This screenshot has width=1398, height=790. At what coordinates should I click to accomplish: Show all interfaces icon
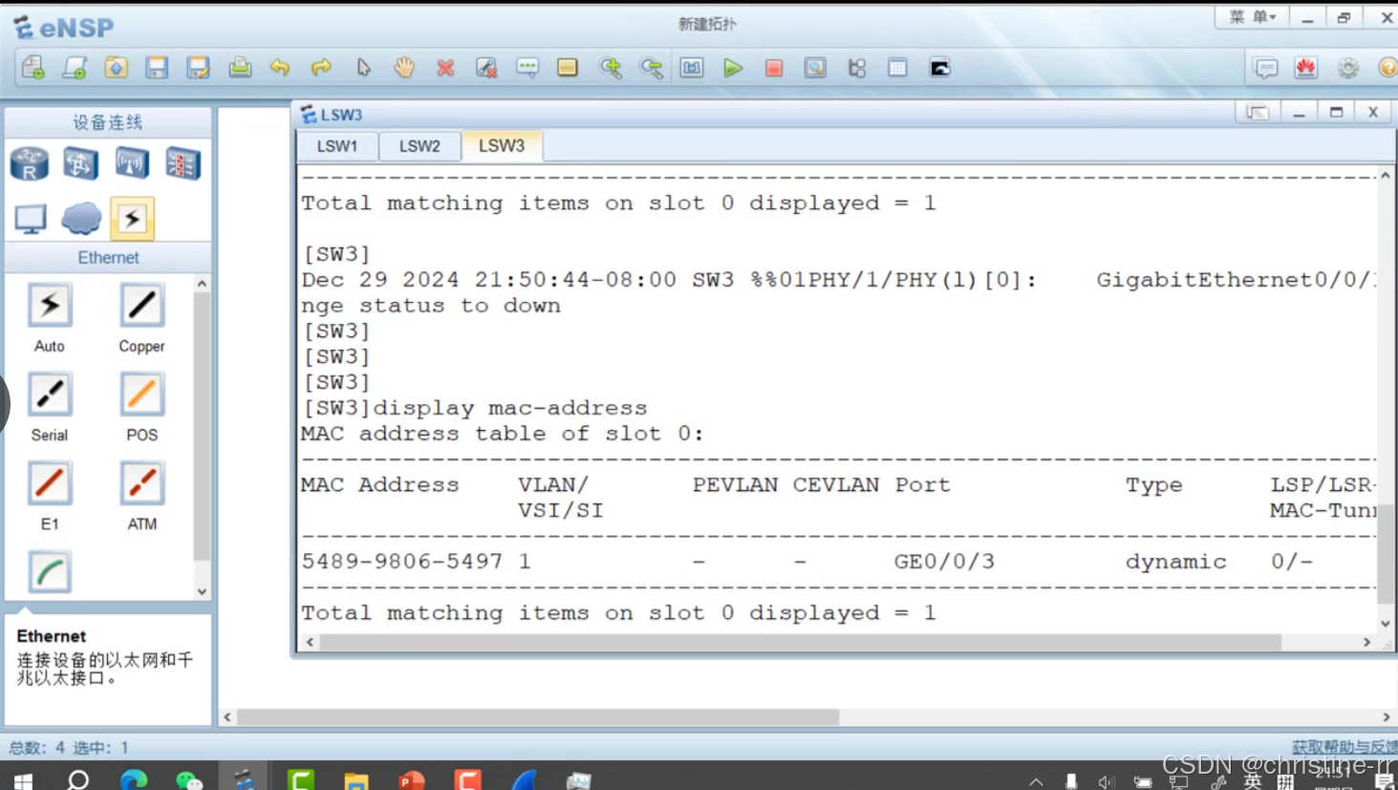click(857, 68)
